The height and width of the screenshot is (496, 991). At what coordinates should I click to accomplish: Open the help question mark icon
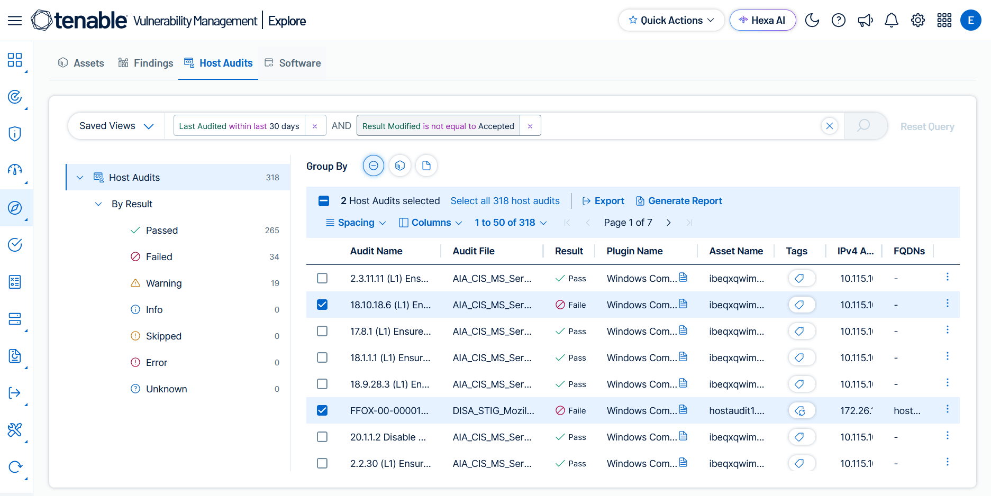click(x=839, y=21)
